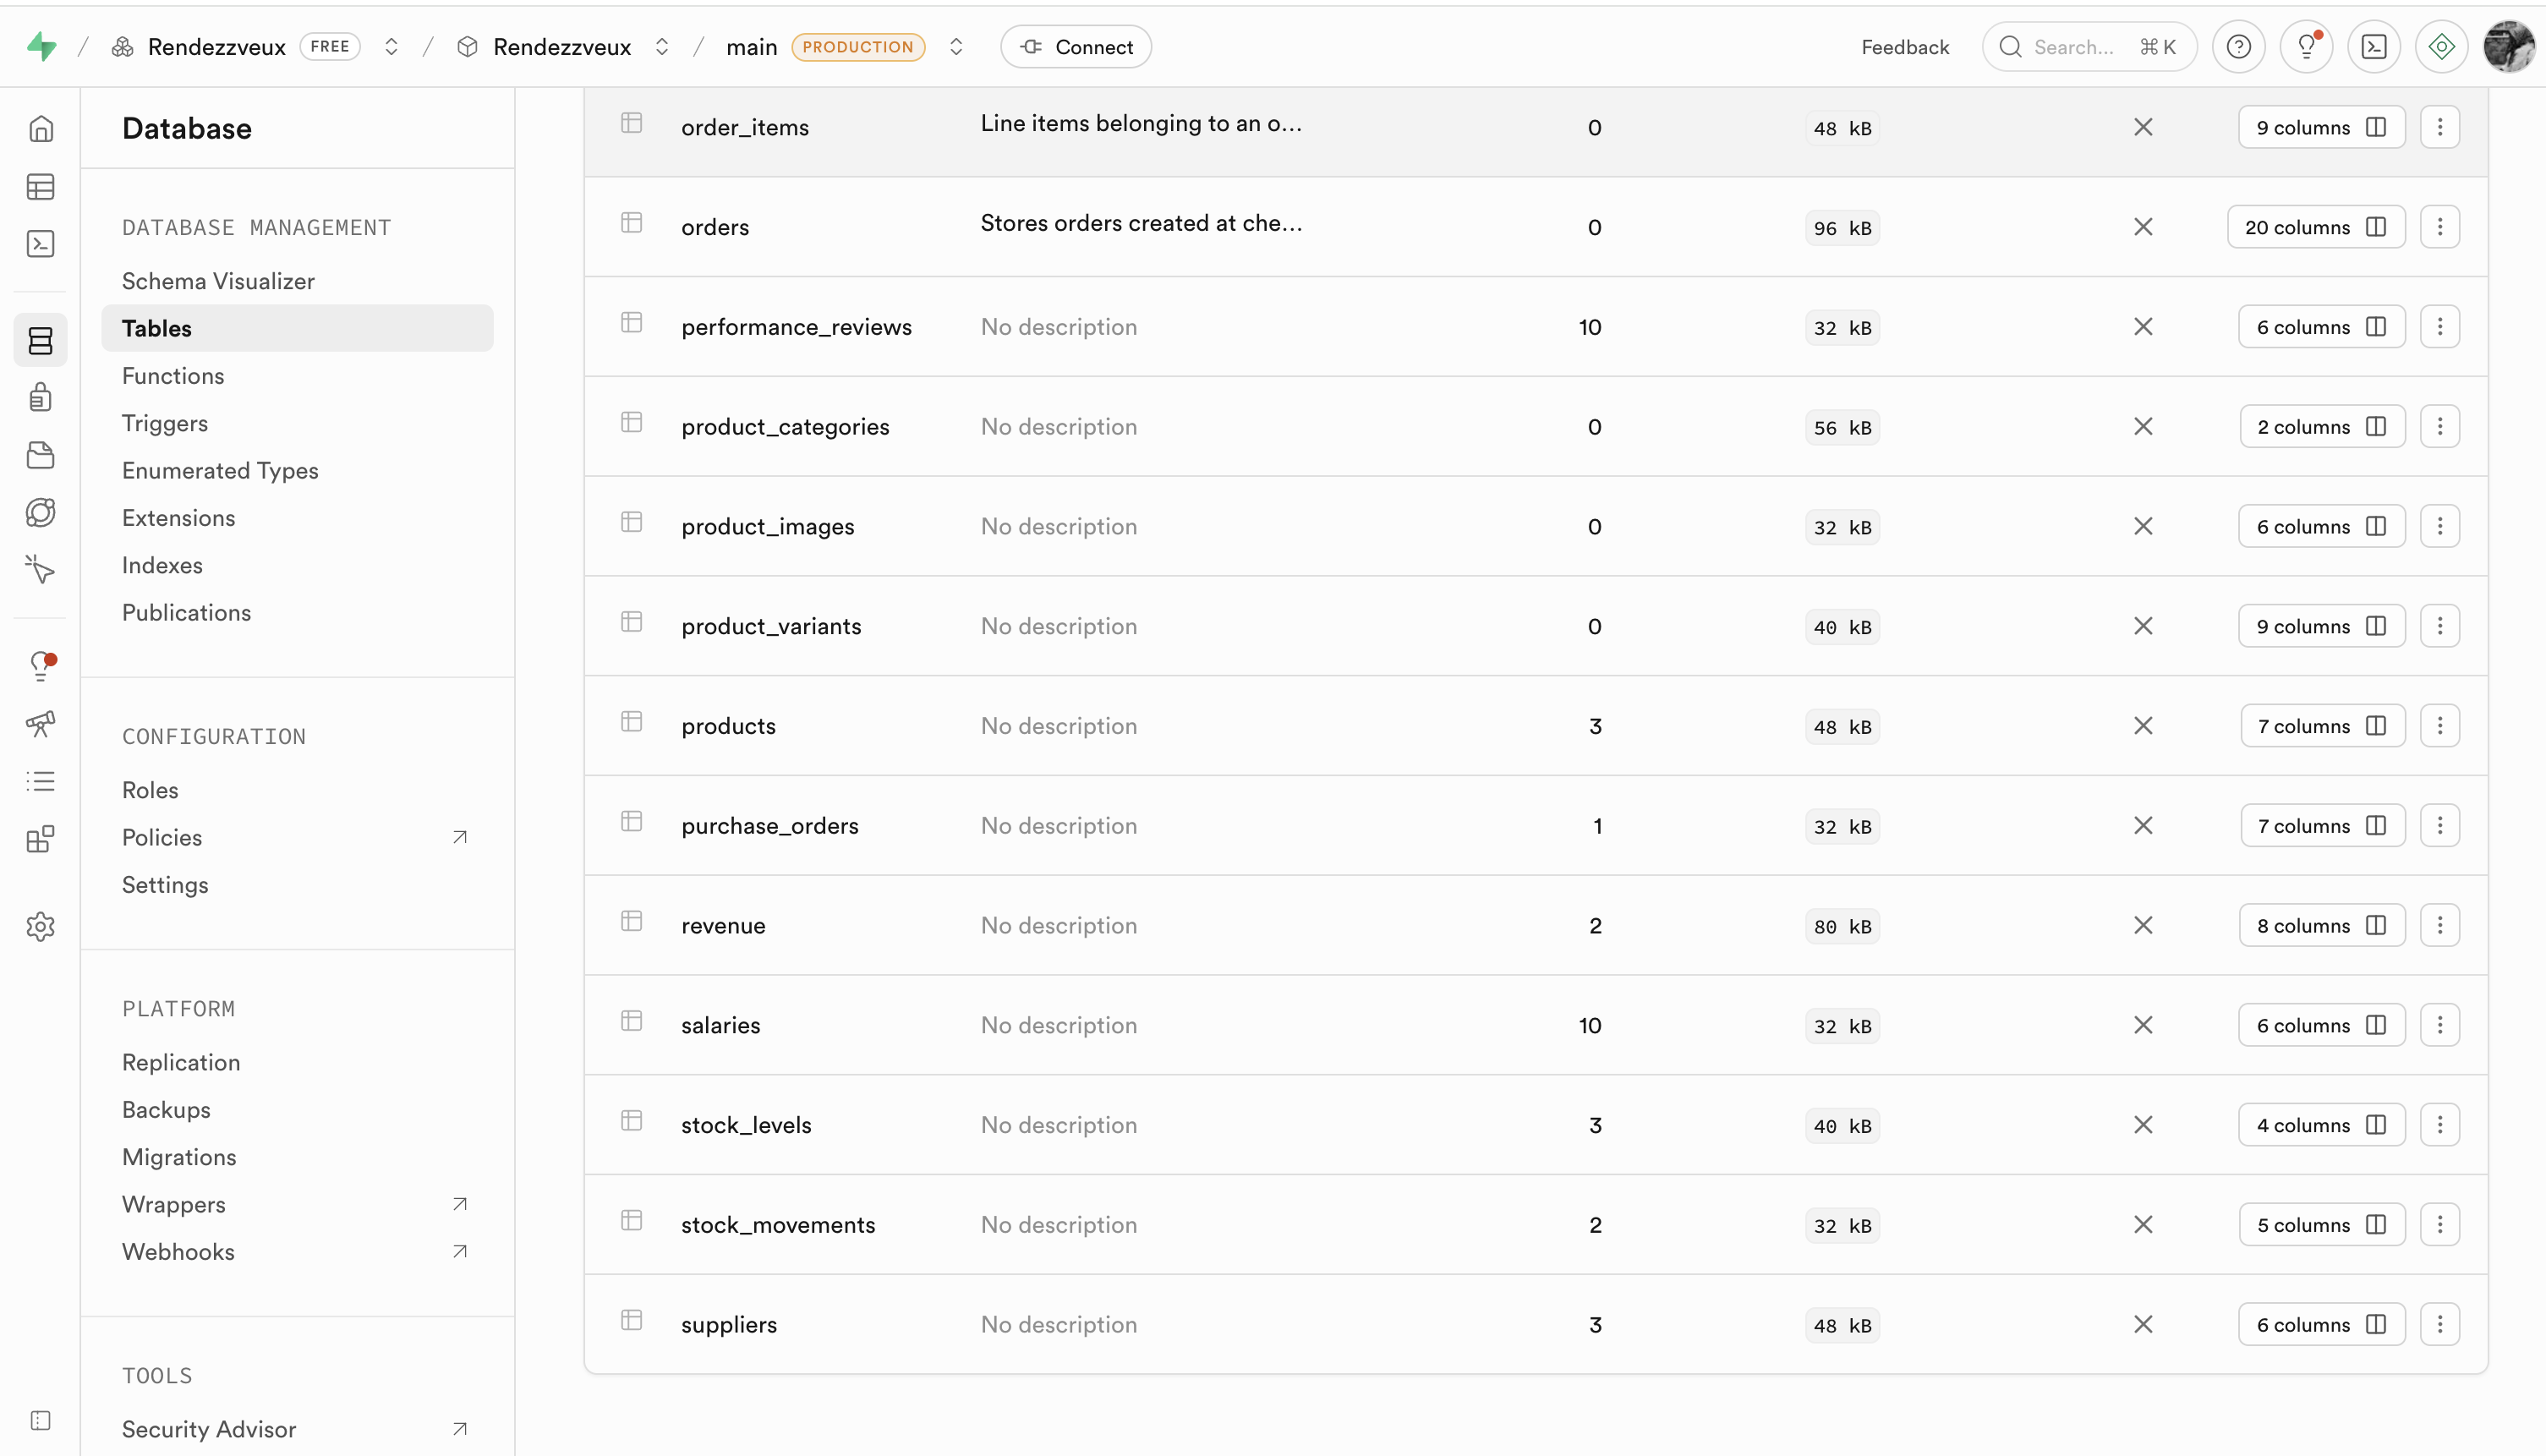Open the Storage section icon
The image size is (2546, 1456).
click(x=40, y=455)
